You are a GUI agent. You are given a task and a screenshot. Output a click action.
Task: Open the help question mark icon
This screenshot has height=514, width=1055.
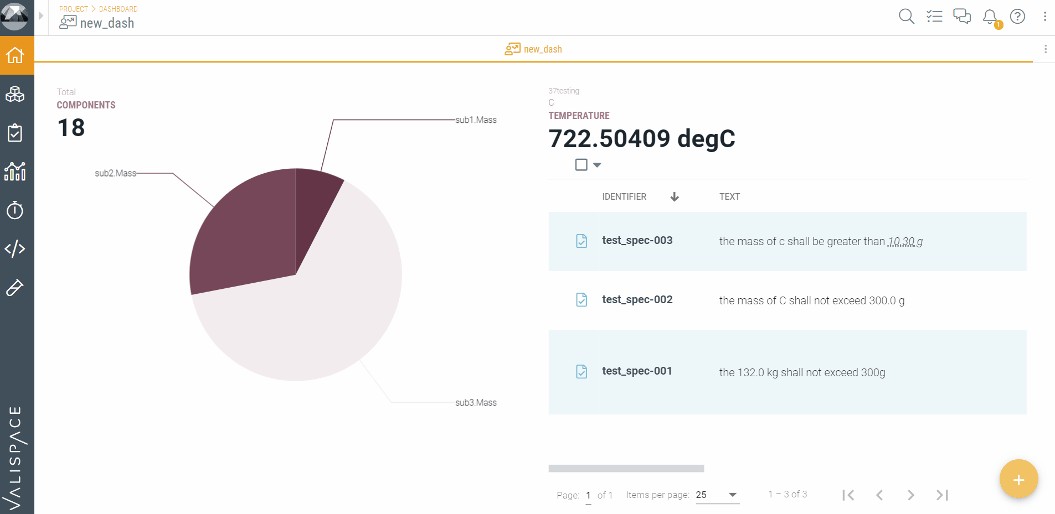pos(1017,17)
